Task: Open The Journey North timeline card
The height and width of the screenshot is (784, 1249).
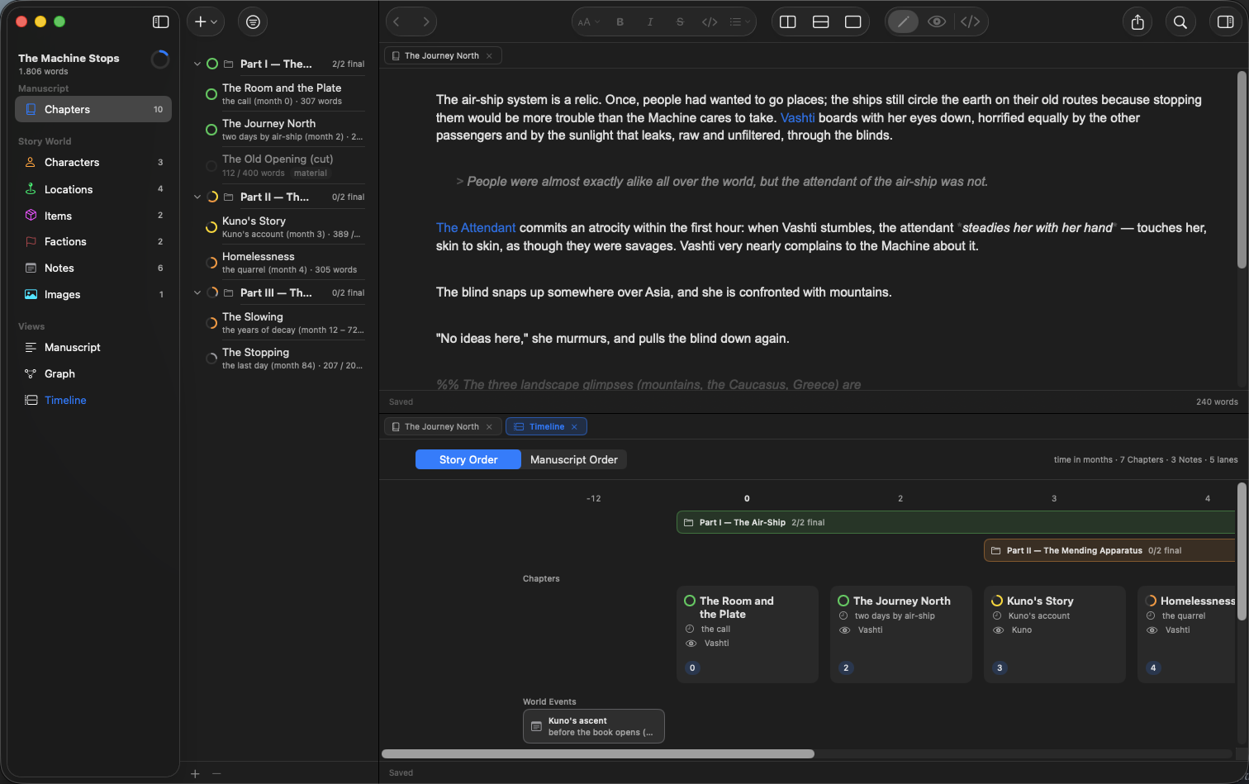Action: (901, 634)
